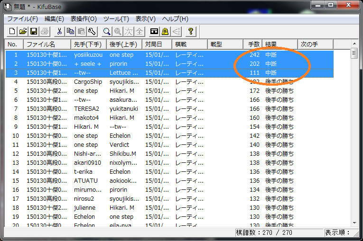Viewport: 363px width, 241px height.
Task: Open help with the question mark icon
Action: tap(191, 32)
